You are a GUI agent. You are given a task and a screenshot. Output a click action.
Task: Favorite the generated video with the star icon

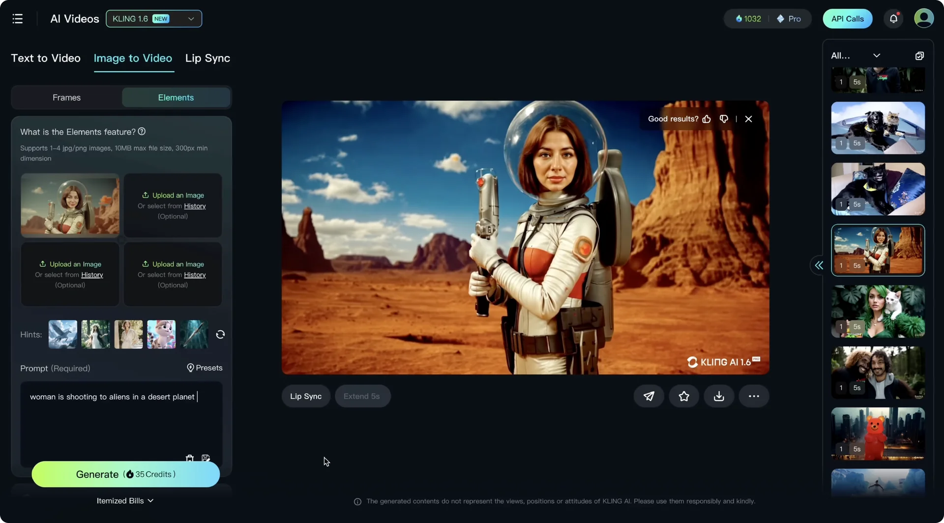683,396
